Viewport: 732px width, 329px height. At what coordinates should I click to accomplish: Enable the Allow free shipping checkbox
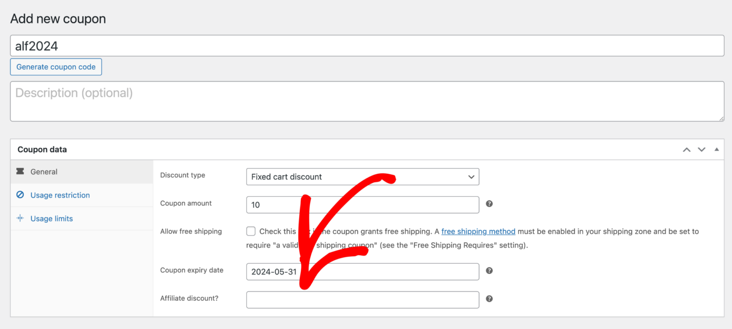coord(251,231)
